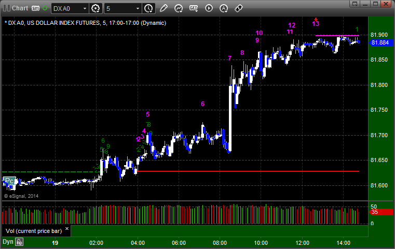Screen dimensions: 395x249
Task: Click the green connection status circle
Action: click(45, 8)
